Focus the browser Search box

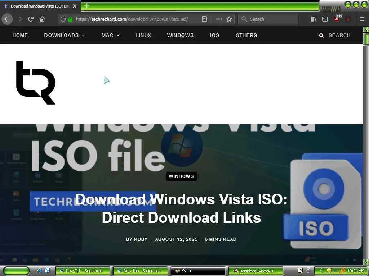268,19
